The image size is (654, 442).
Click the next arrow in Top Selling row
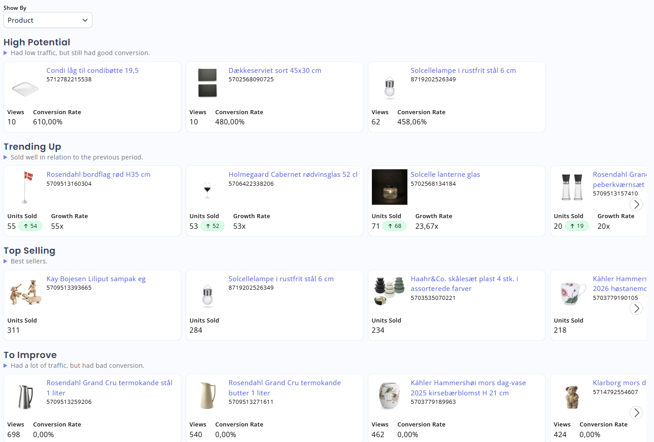coord(636,308)
